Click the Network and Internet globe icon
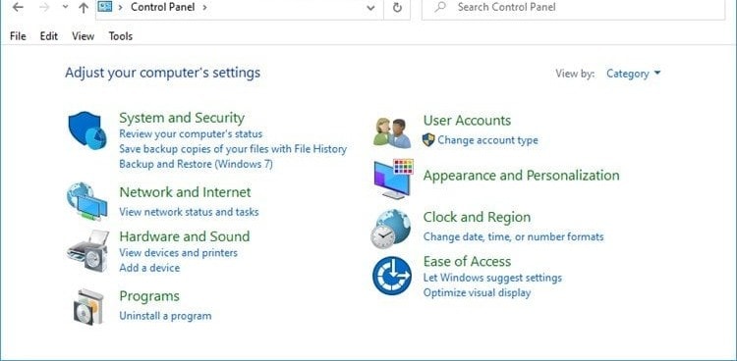The width and height of the screenshot is (737, 361). point(86,201)
